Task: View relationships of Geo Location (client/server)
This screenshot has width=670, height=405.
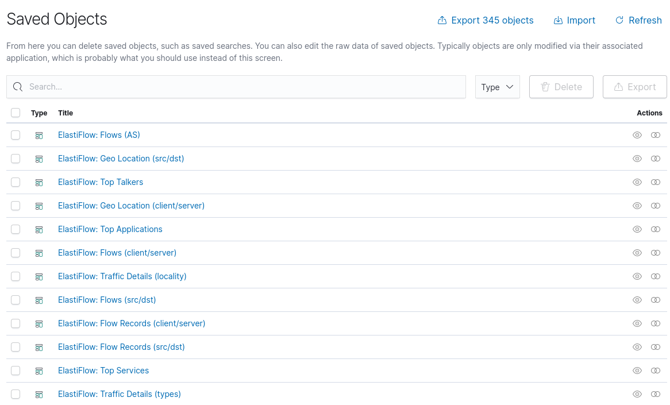Action: 656,206
